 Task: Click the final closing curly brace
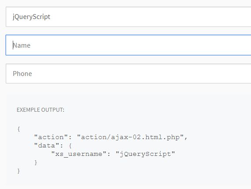coord(19,171)
